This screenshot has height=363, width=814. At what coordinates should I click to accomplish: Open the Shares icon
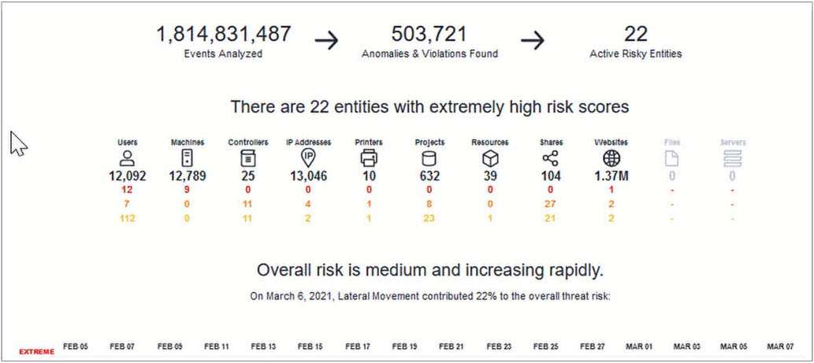(551, 158)
